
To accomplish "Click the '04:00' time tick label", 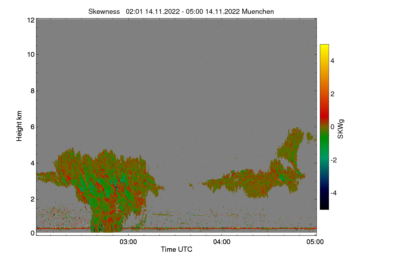I will [x=222, y=242].
